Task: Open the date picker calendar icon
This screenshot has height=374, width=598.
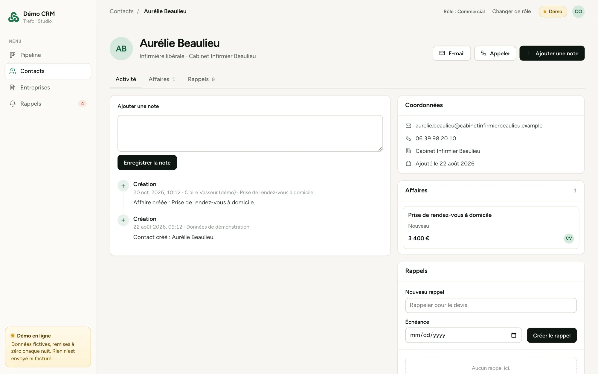Action: [x=514, y=335]
